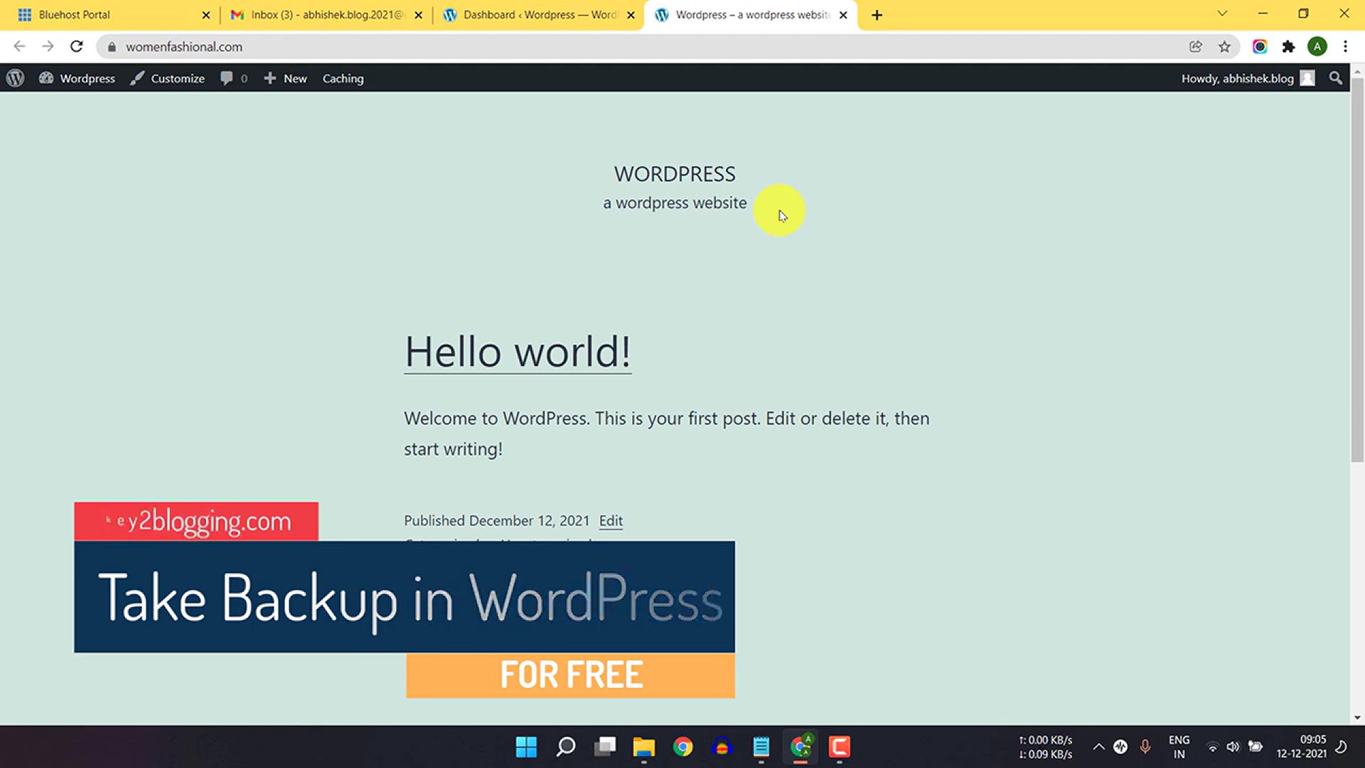
Task: Open the Extensions puzzle menu
Action: [x=1288, y=47]
